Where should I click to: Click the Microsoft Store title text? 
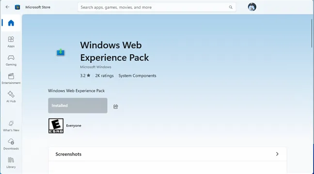point(38,7)
